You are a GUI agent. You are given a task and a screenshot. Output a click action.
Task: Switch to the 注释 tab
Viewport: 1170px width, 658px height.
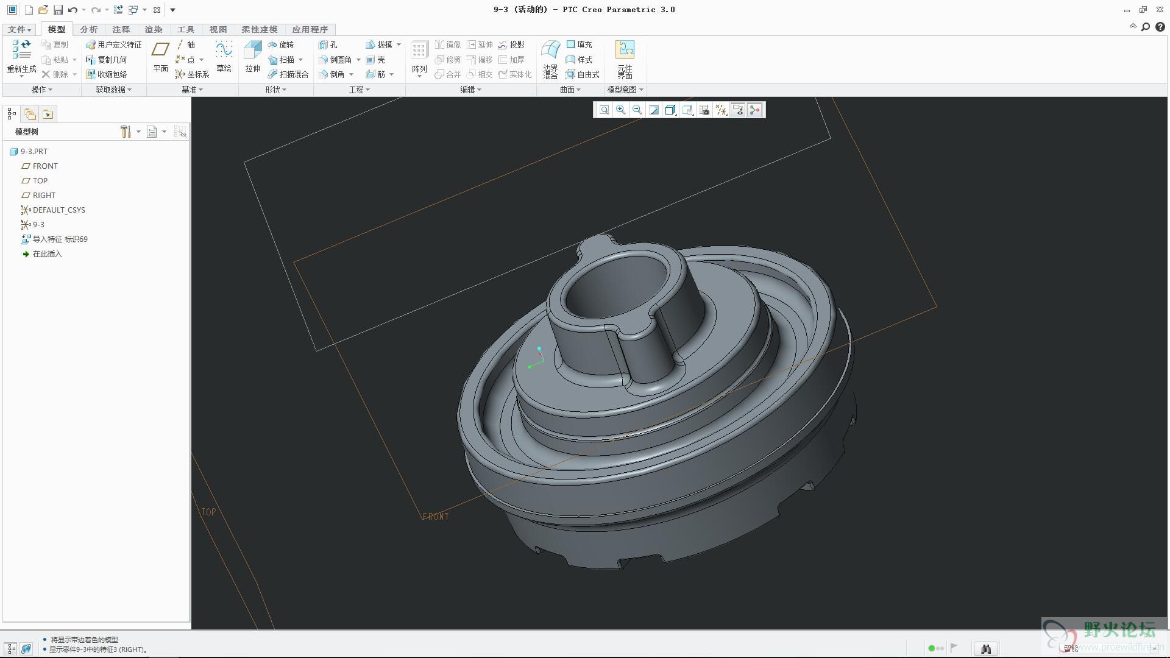(121, 29)
